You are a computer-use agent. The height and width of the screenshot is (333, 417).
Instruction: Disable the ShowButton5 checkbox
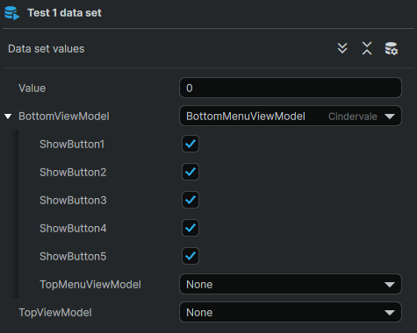point(191,256)
